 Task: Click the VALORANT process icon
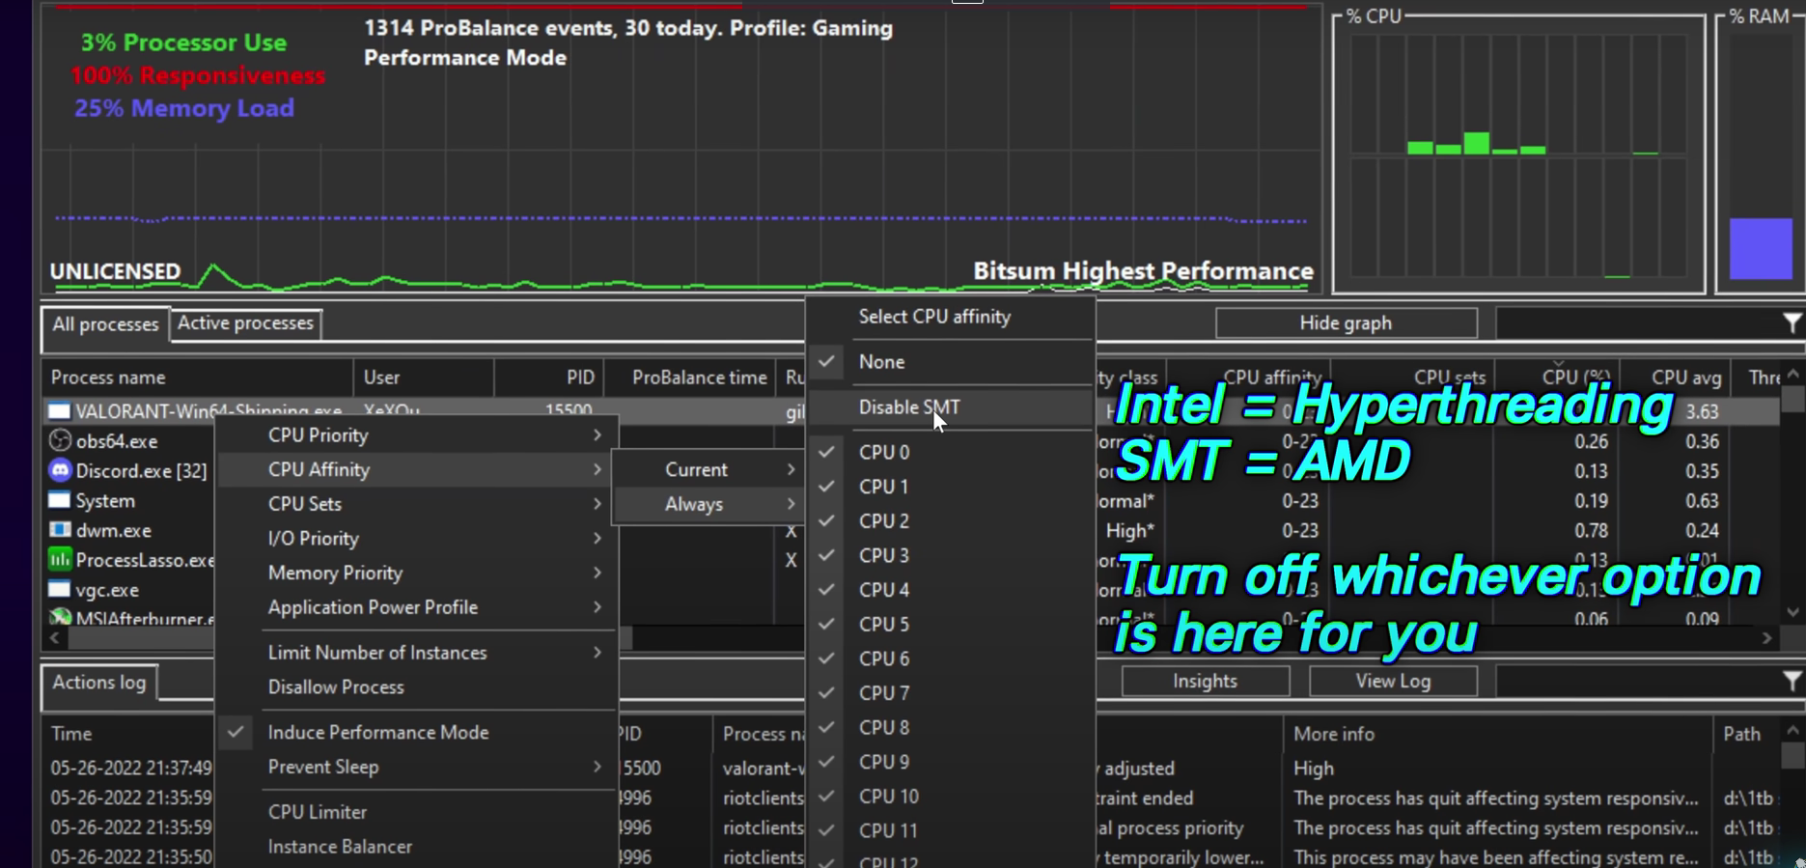[60, 412]
